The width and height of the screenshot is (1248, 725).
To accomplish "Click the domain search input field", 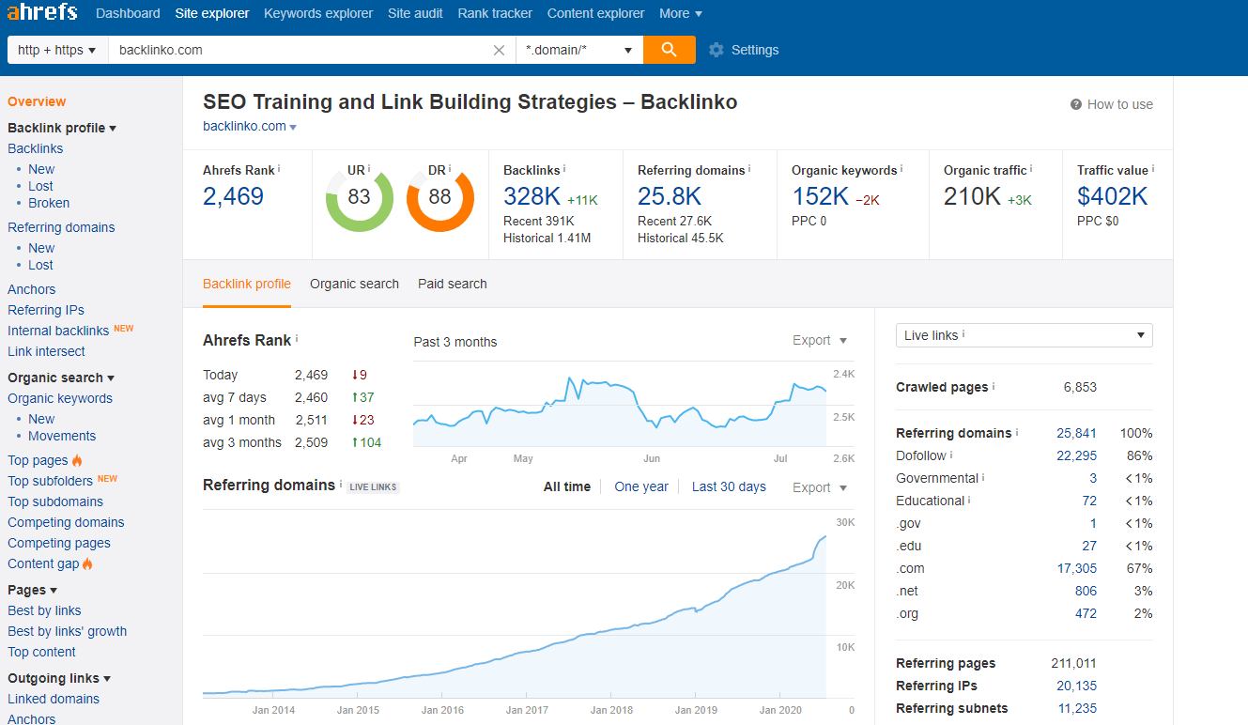I will tap(300, 50).
